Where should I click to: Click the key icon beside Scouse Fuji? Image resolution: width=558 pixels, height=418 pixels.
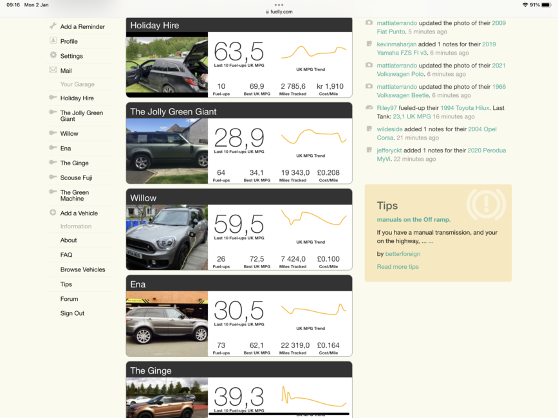53,177
